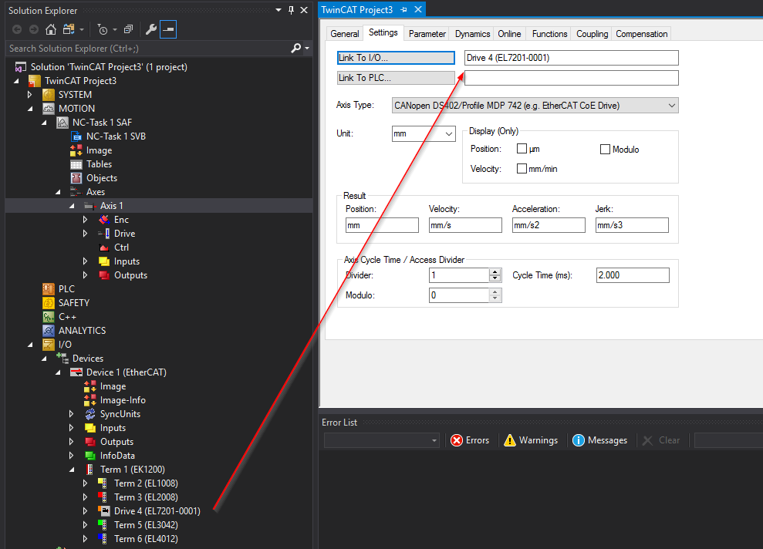Switch to the Functions tab
Image resolution: width=763 pixels, height=549 pixels.
(549, 34)
